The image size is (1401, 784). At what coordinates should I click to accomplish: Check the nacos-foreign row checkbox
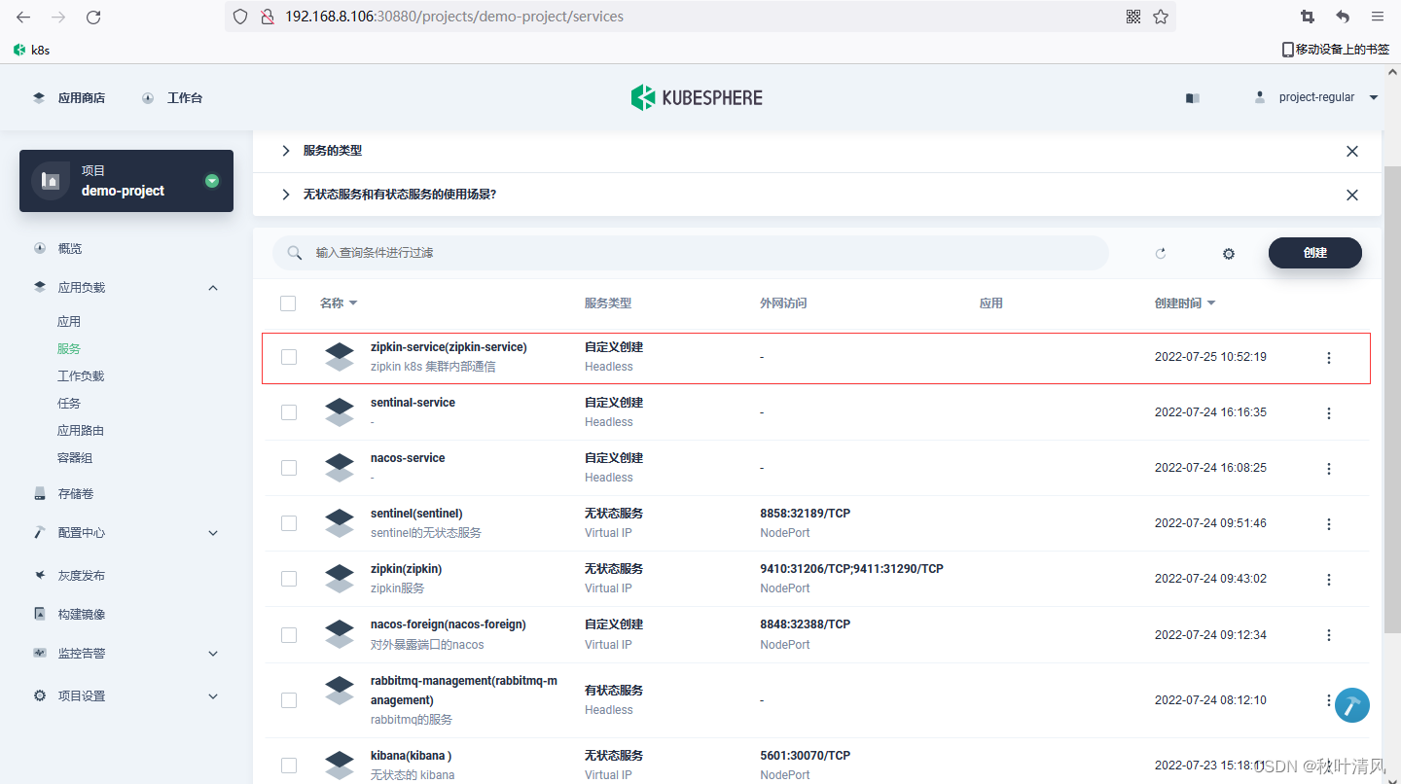289,635
